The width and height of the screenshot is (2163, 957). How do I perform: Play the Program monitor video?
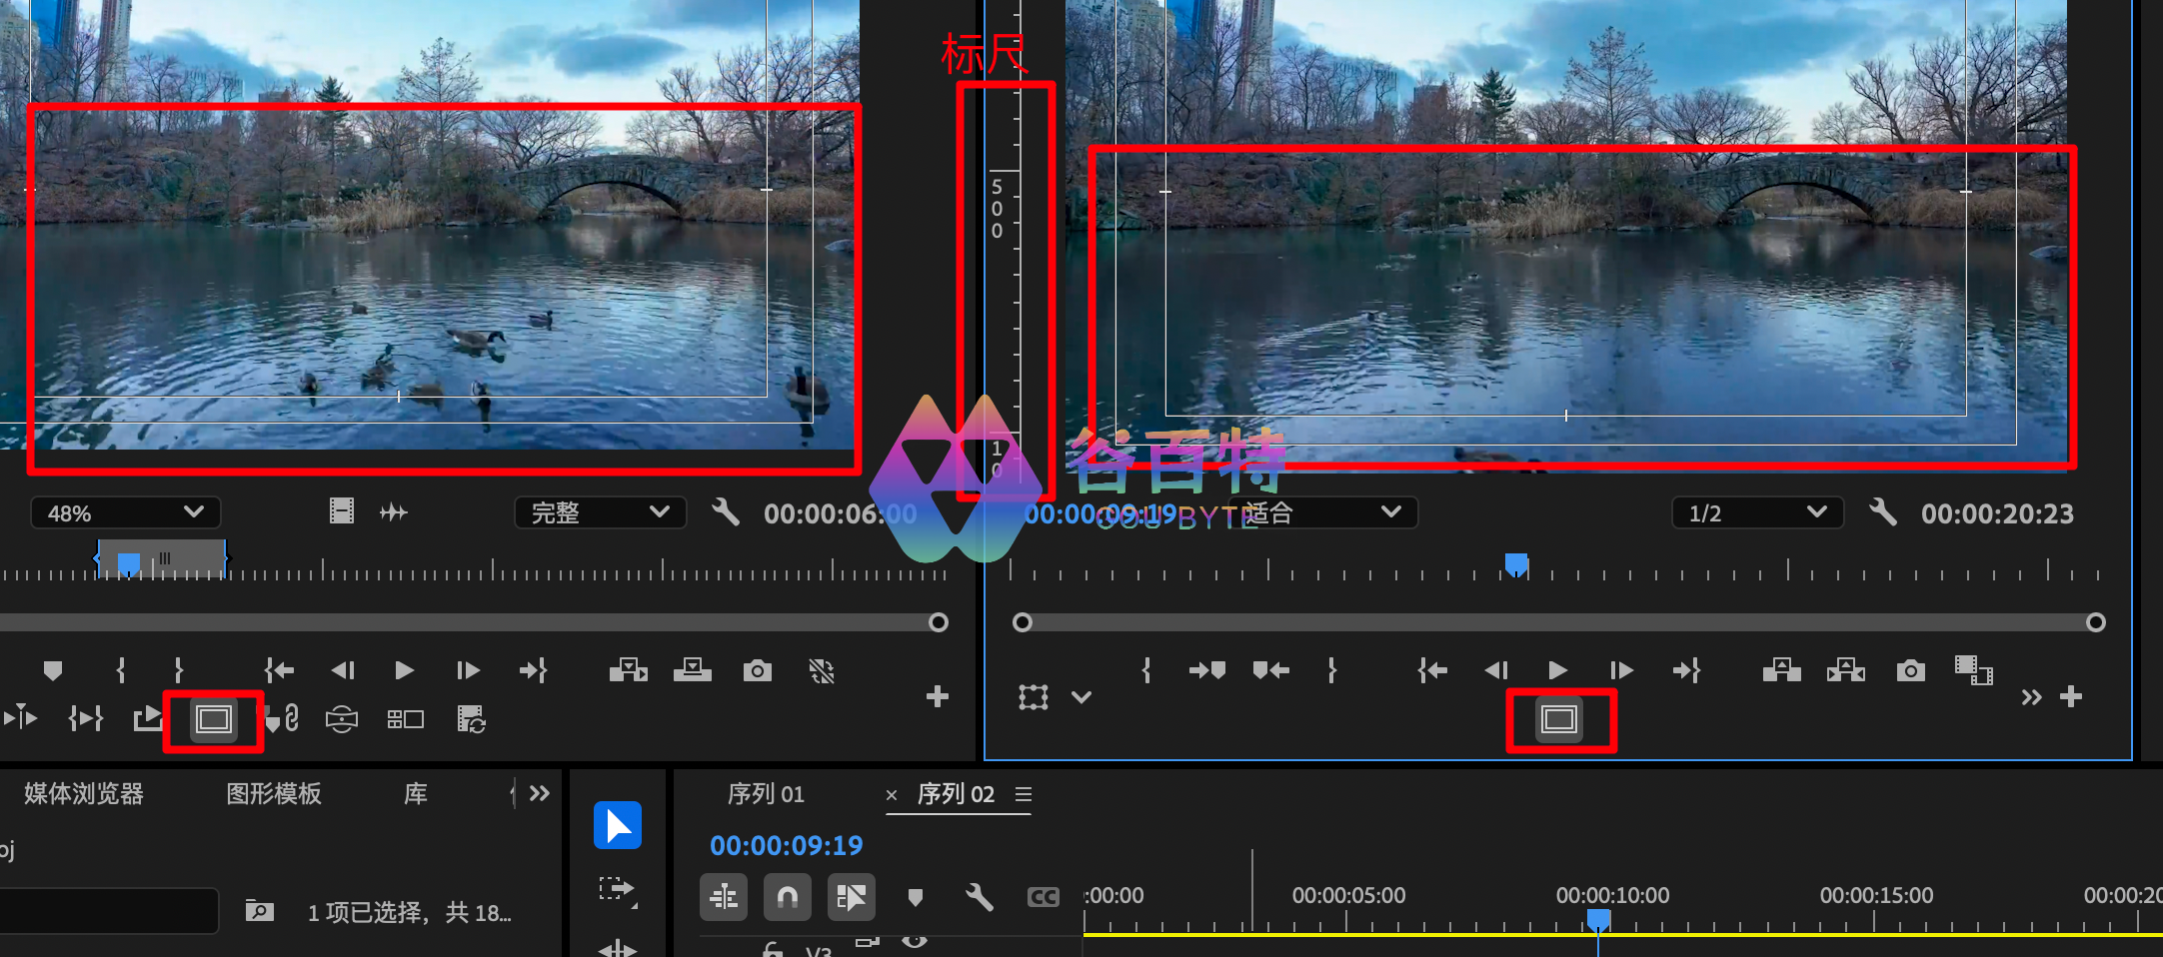[1557, 670]
